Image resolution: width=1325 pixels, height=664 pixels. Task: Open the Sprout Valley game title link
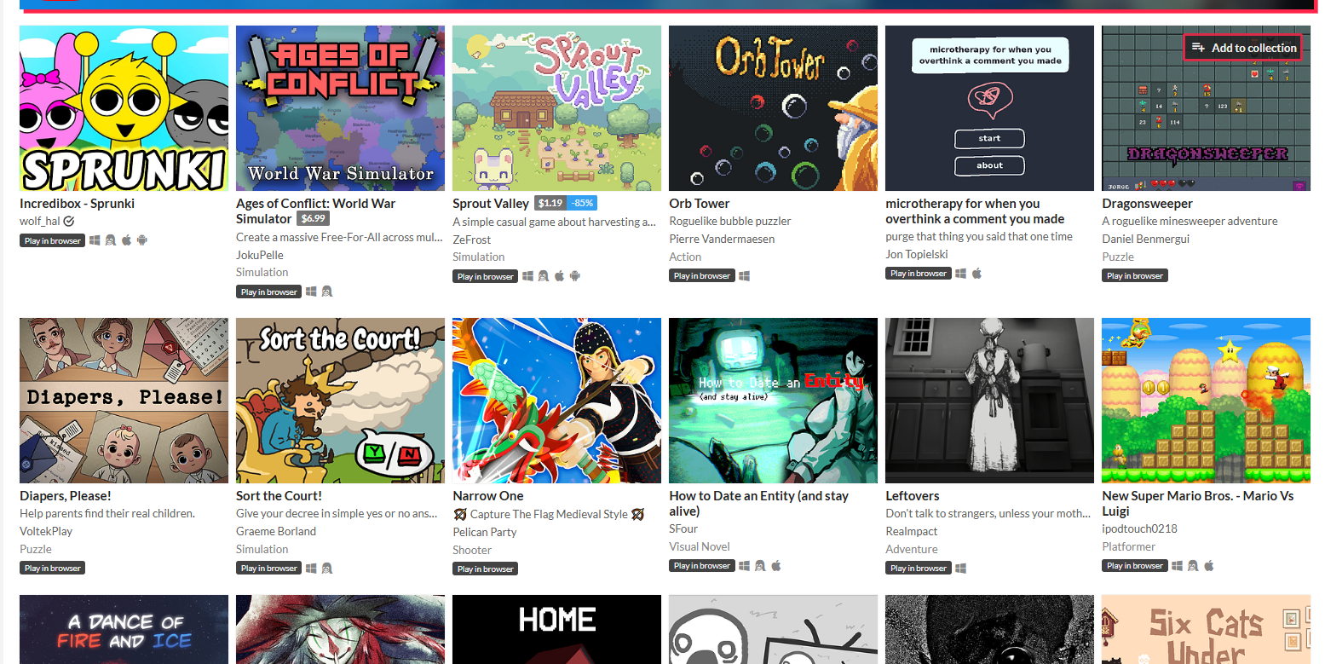coord(491,203)
